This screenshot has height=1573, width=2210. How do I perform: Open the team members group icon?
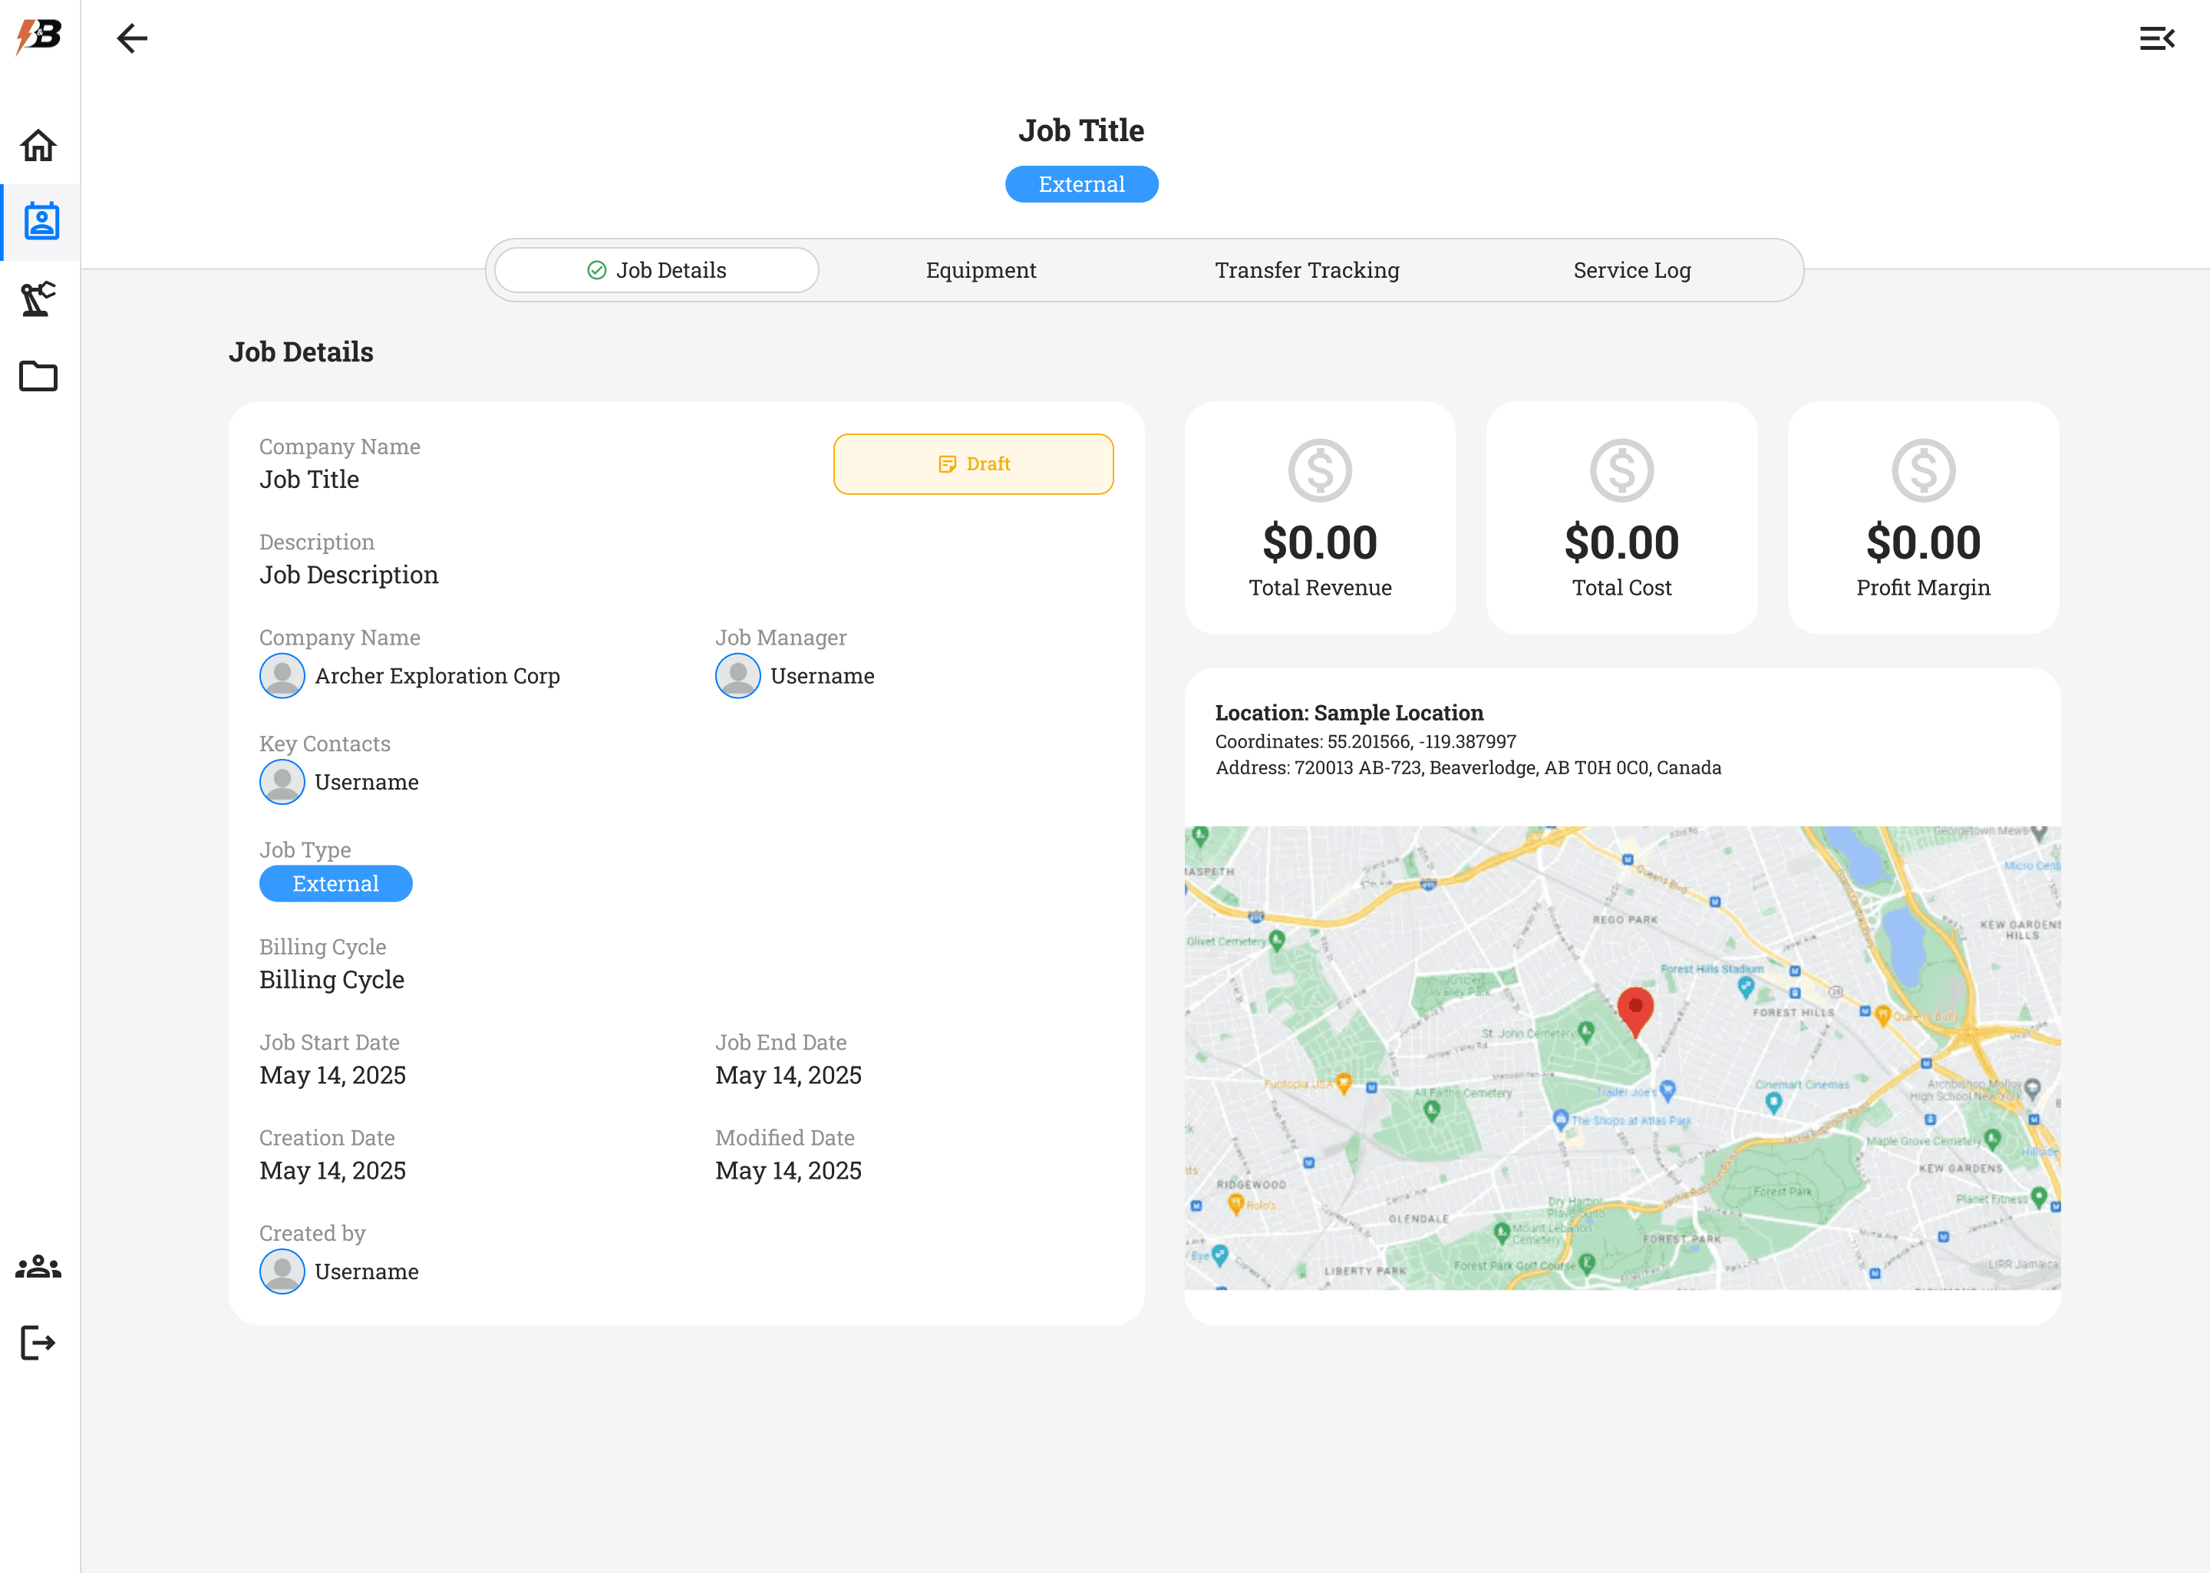pyautogui.click(x=38, y=1267)
